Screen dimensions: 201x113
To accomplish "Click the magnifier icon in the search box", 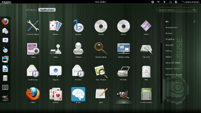I will [x=194, y=10].
